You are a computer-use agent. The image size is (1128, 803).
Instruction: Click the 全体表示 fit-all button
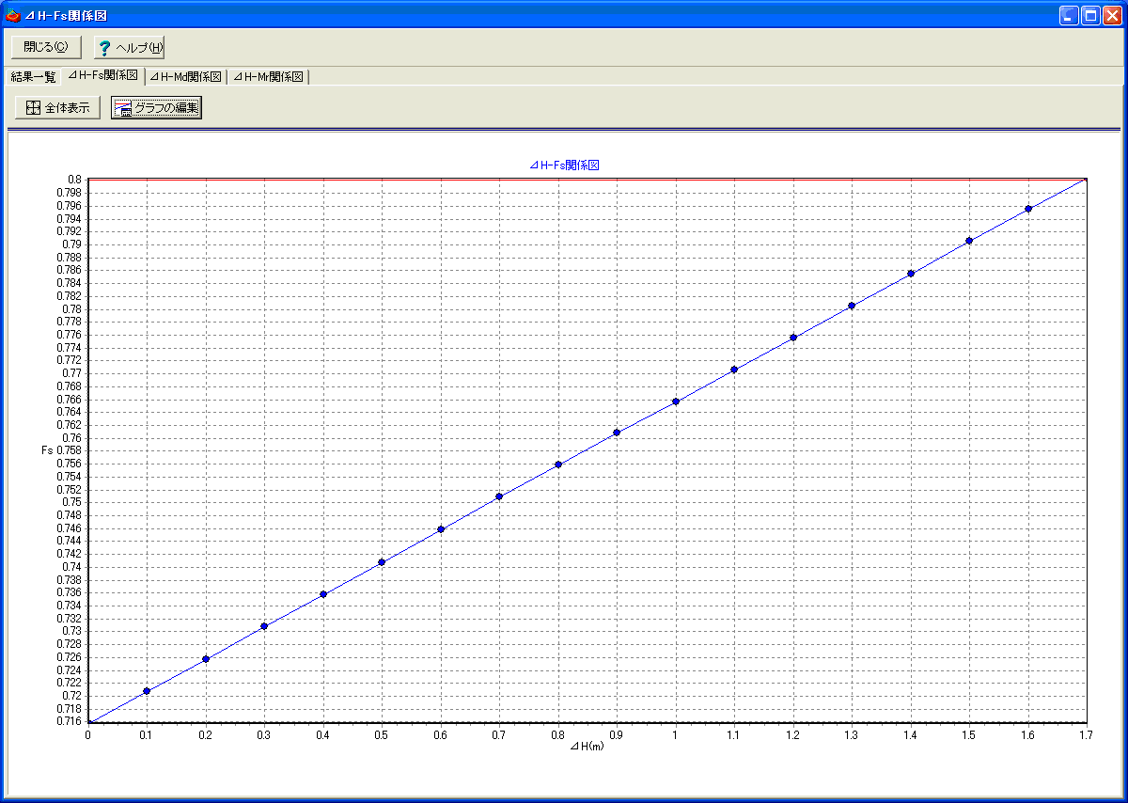[x=57, y=108]
